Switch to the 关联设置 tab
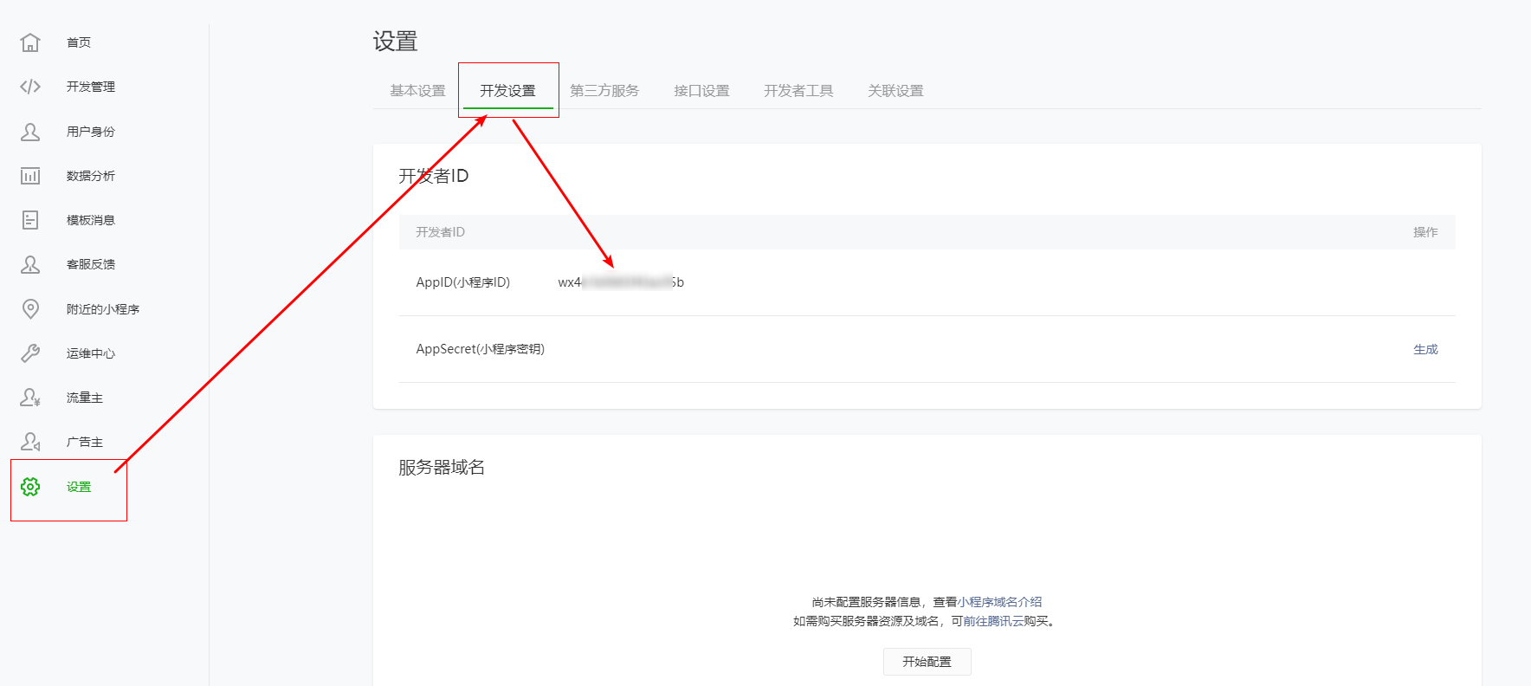 [x=895, y=91]
